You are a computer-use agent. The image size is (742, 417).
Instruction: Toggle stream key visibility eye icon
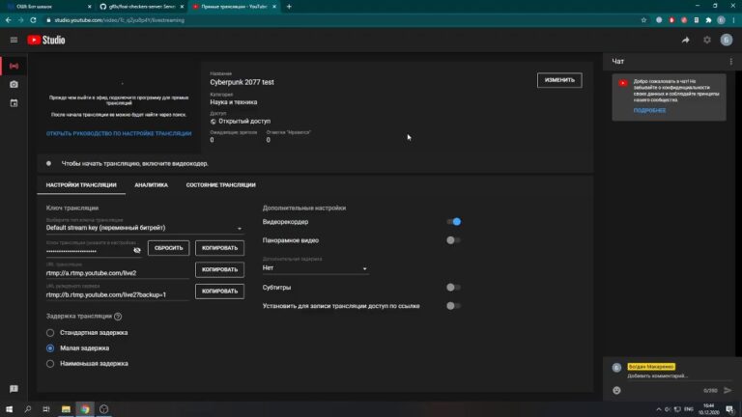(137, 250)
